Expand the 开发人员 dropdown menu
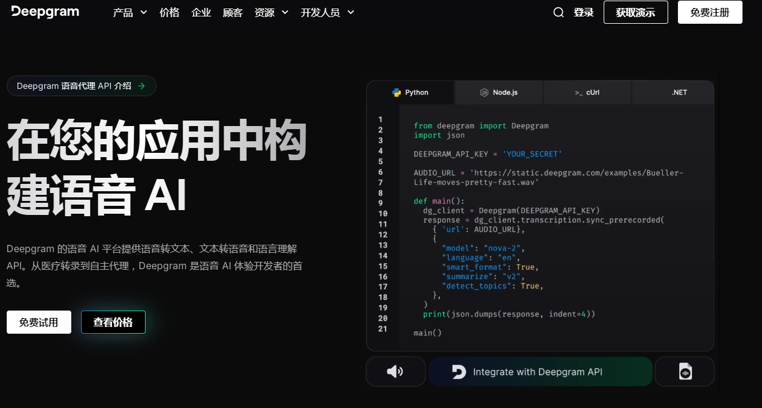Viewport: 762px width, 408px height. coord(327,12)
